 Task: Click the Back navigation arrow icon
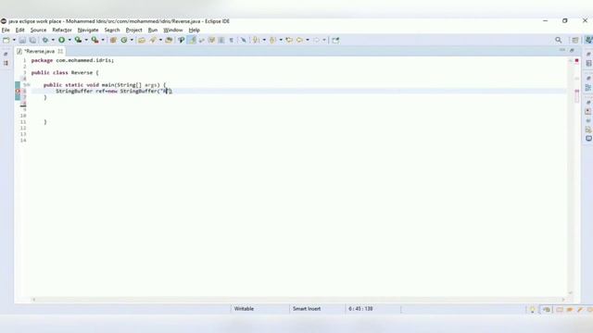pyautogui.click(x=299, y=40)
